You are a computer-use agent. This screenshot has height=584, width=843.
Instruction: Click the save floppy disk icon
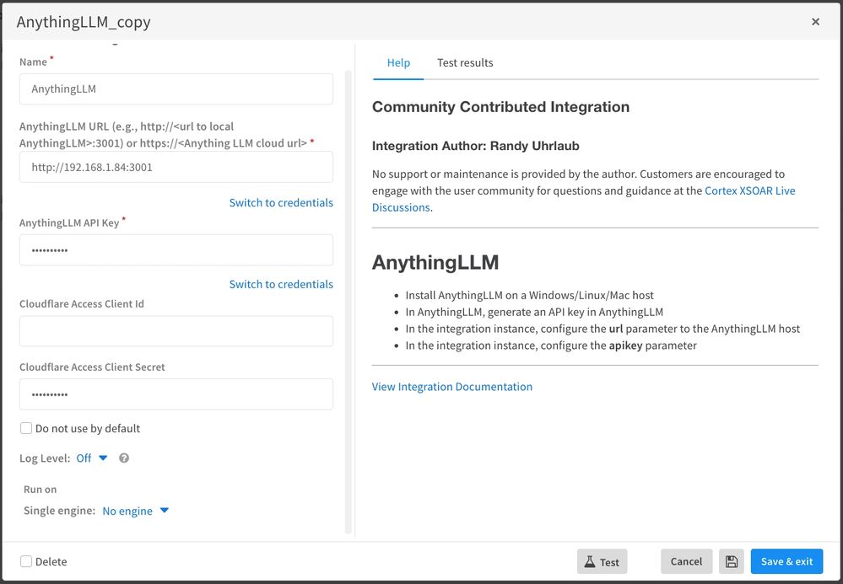pos(731,562)
